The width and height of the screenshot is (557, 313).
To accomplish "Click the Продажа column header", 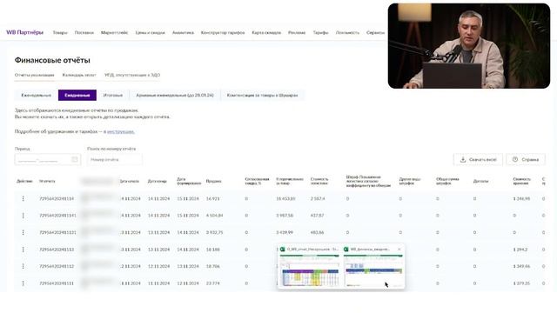I will tap(213, 182).
